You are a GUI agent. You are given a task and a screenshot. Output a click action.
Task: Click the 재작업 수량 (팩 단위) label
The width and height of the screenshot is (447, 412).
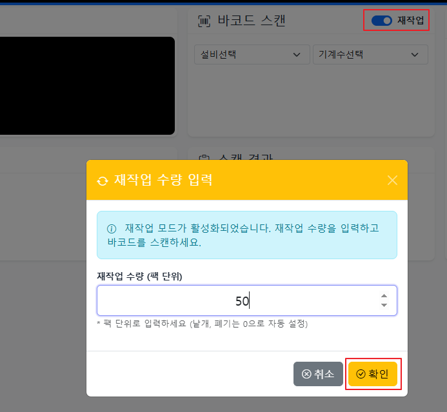click(x=139, y=276)
